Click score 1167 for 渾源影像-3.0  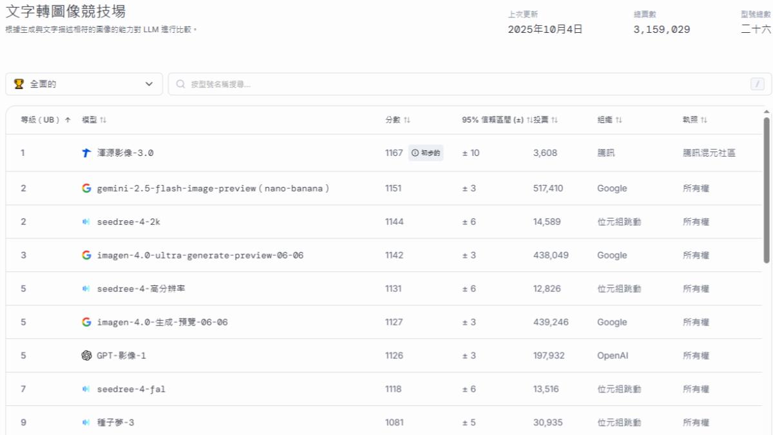coord(394,153)
